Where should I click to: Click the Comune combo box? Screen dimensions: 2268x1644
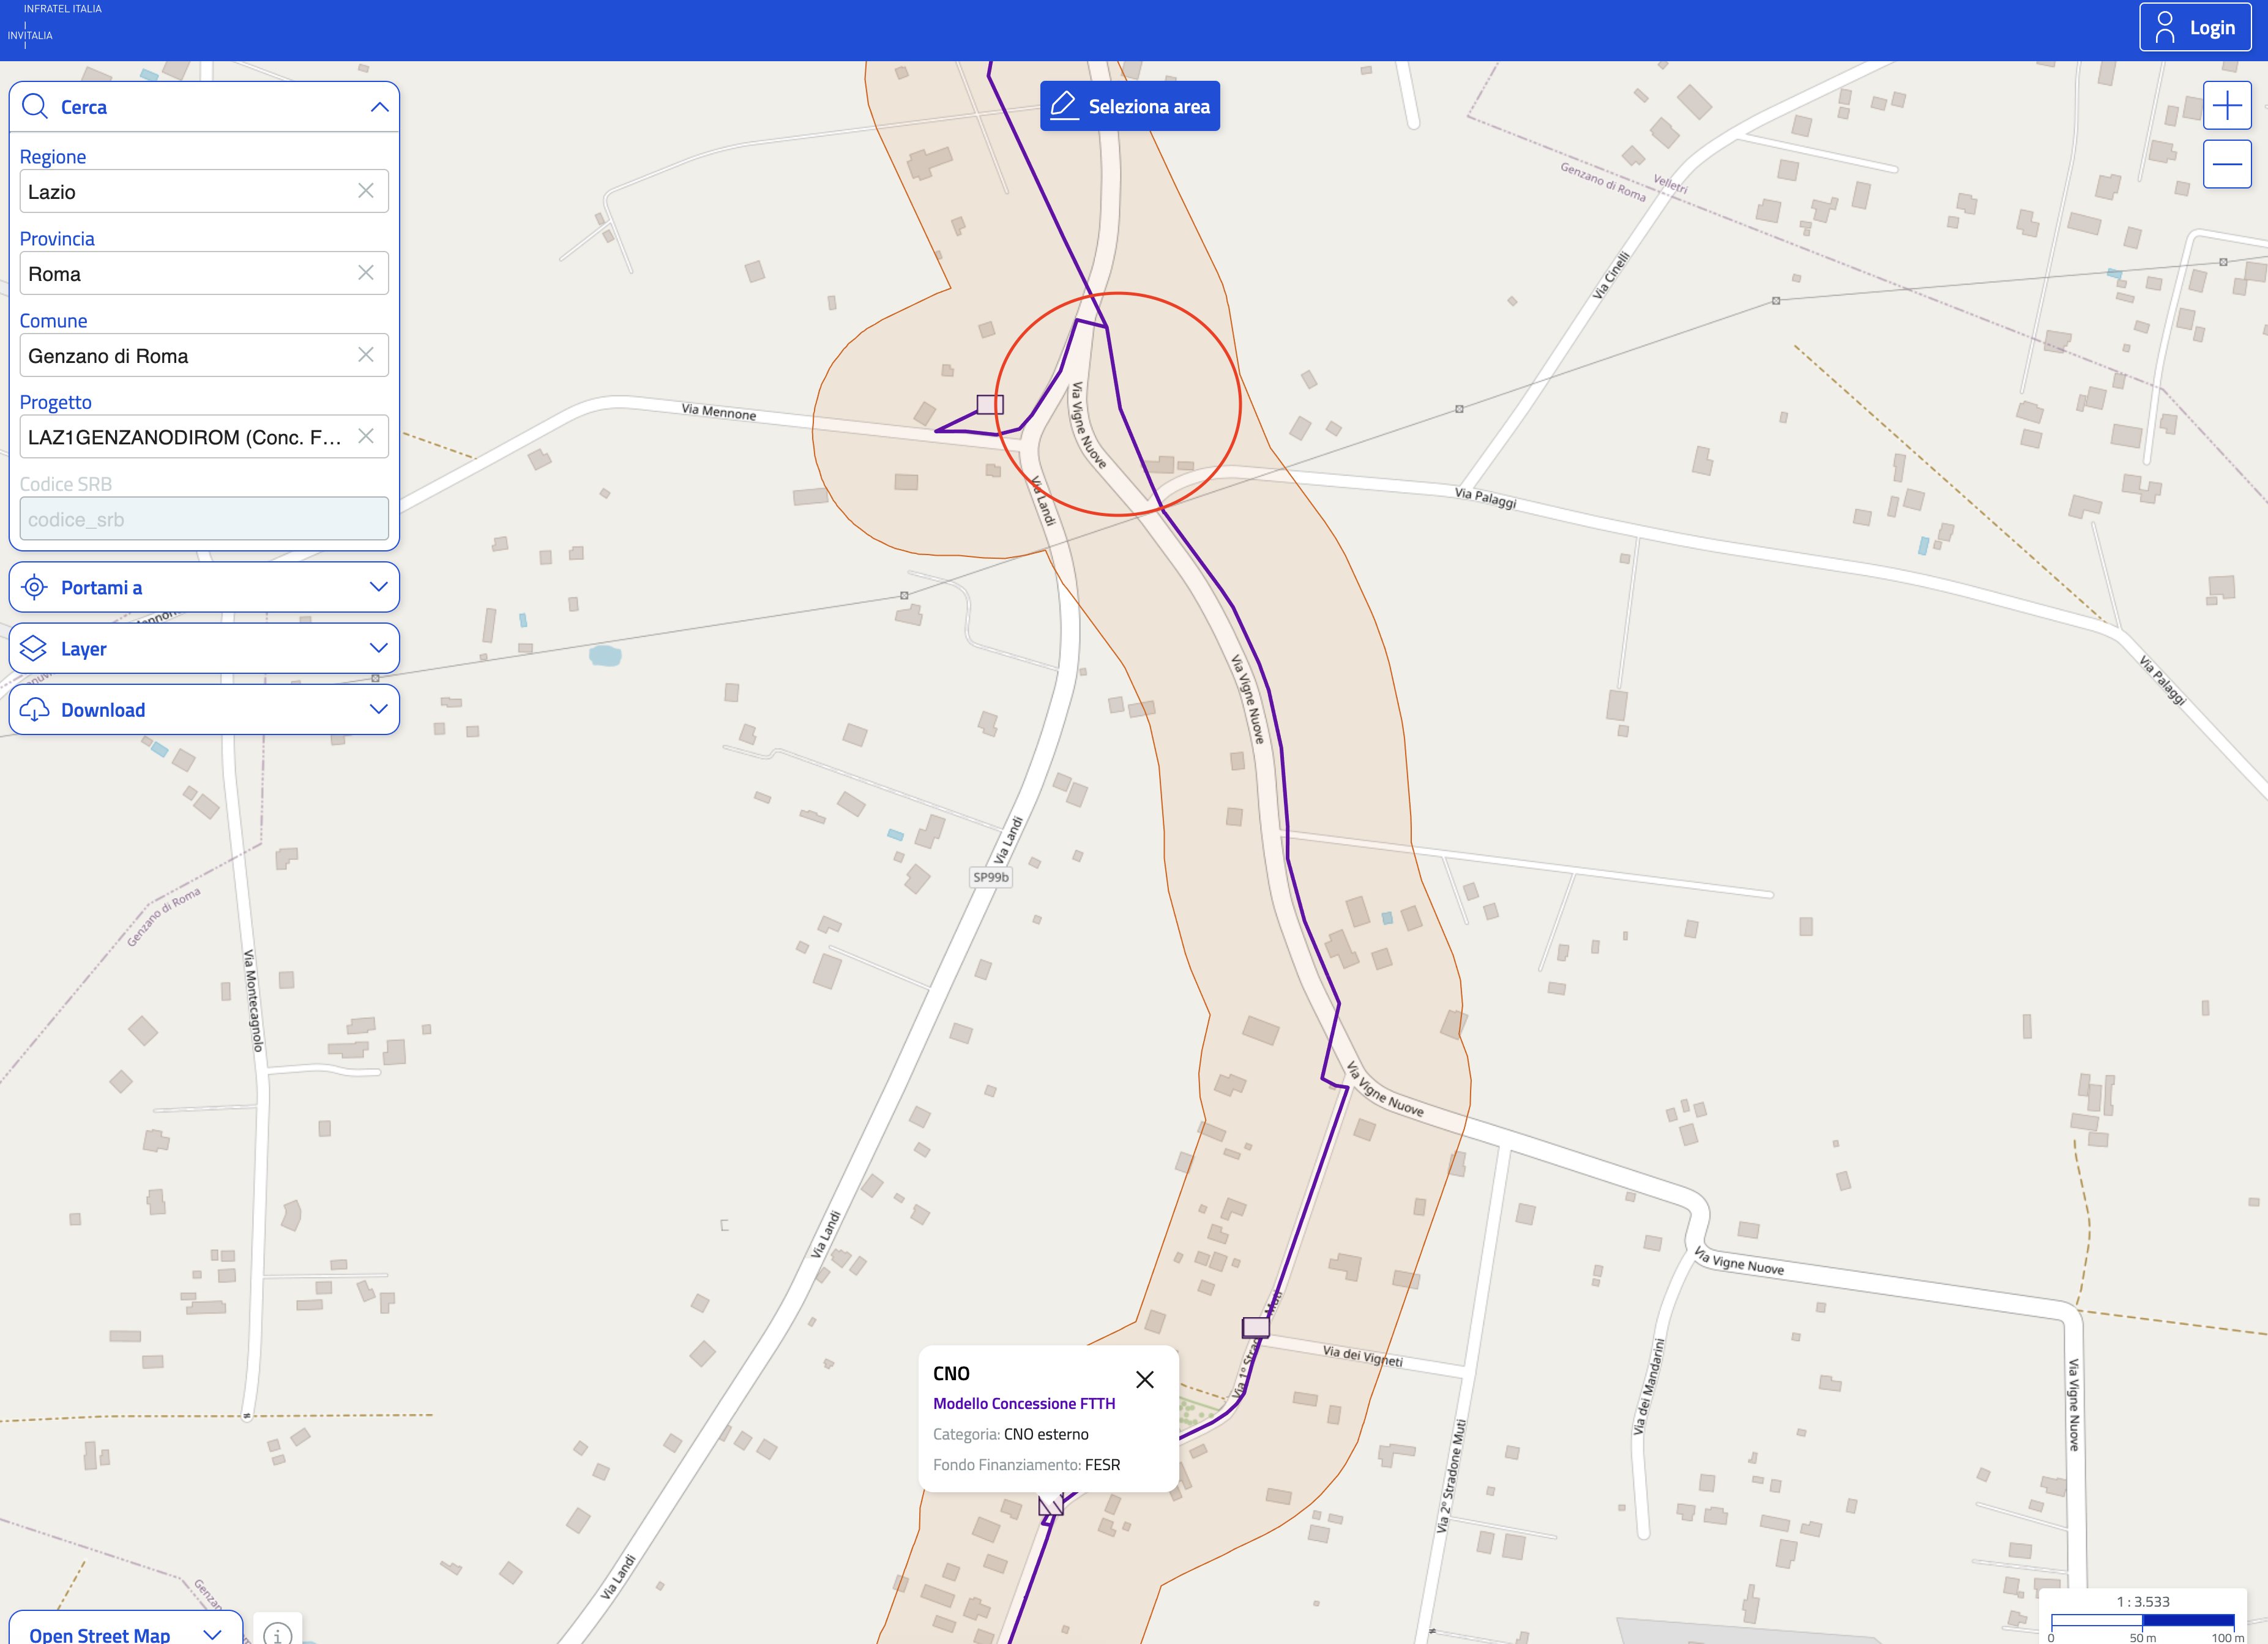204,355
